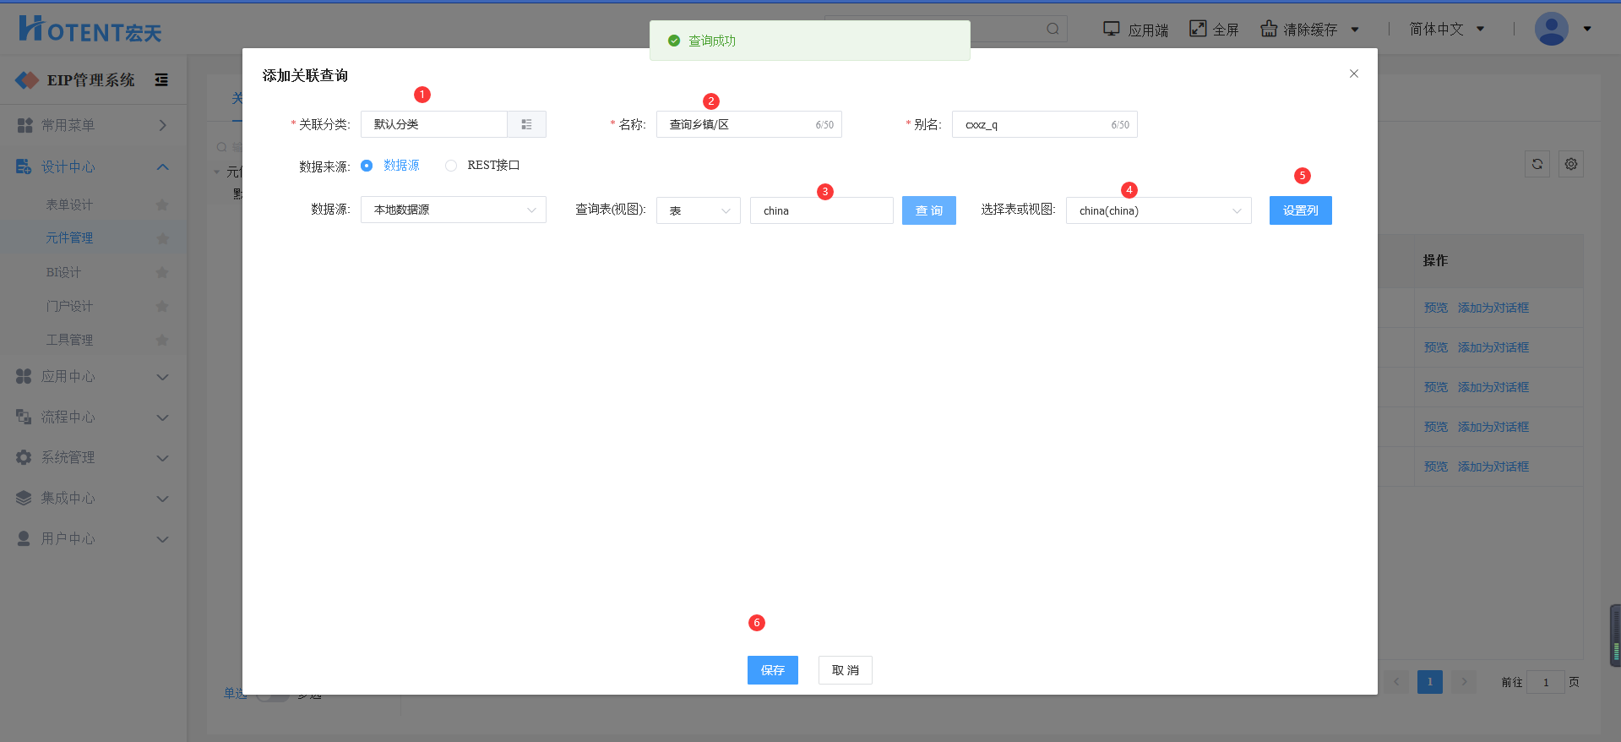The height and width of the screenshot is (742, 1621).
Task: Click the category picker icon beside 默认分类
Action: [526, 124]
